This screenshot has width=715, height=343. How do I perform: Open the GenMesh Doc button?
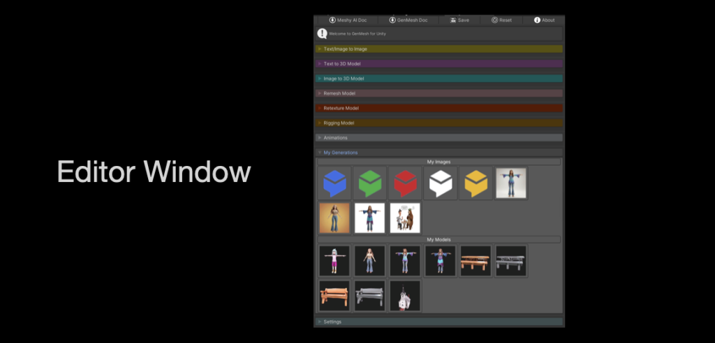(408, 20)
